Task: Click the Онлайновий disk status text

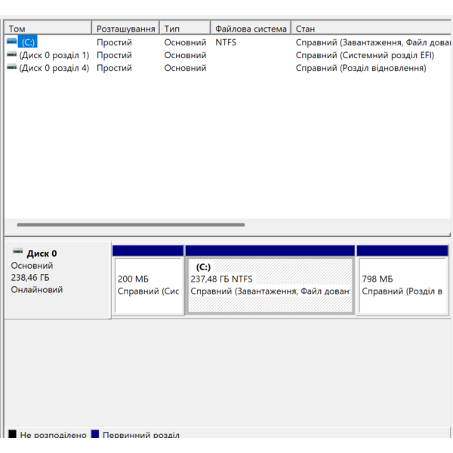Action: pos(37,289)
